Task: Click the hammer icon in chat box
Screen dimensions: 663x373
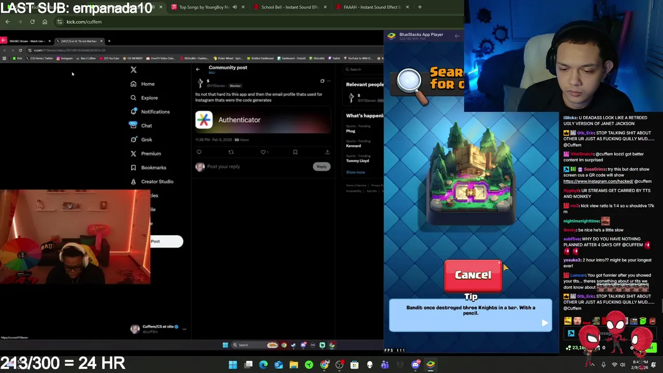Action: (x=571, y=334)
